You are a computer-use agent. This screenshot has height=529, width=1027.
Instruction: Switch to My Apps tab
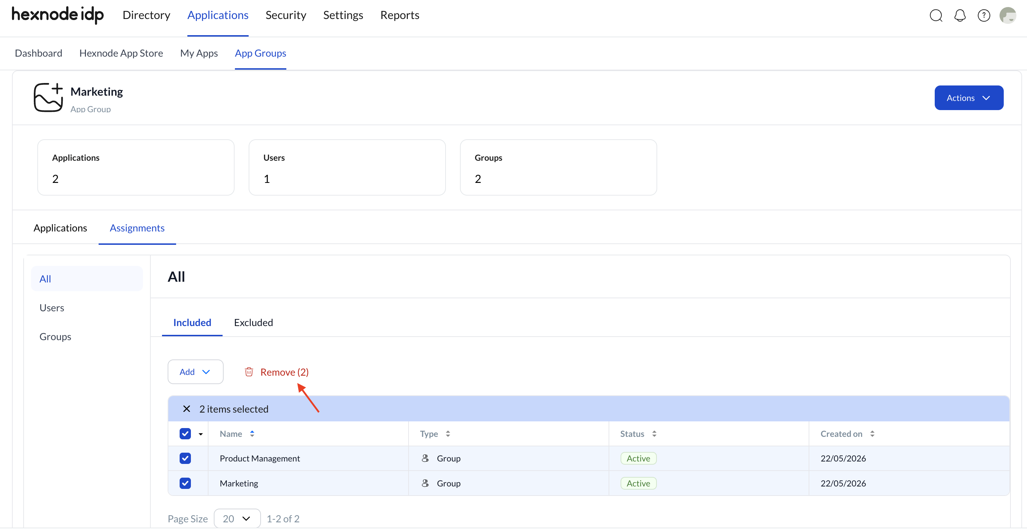point(199,53)
